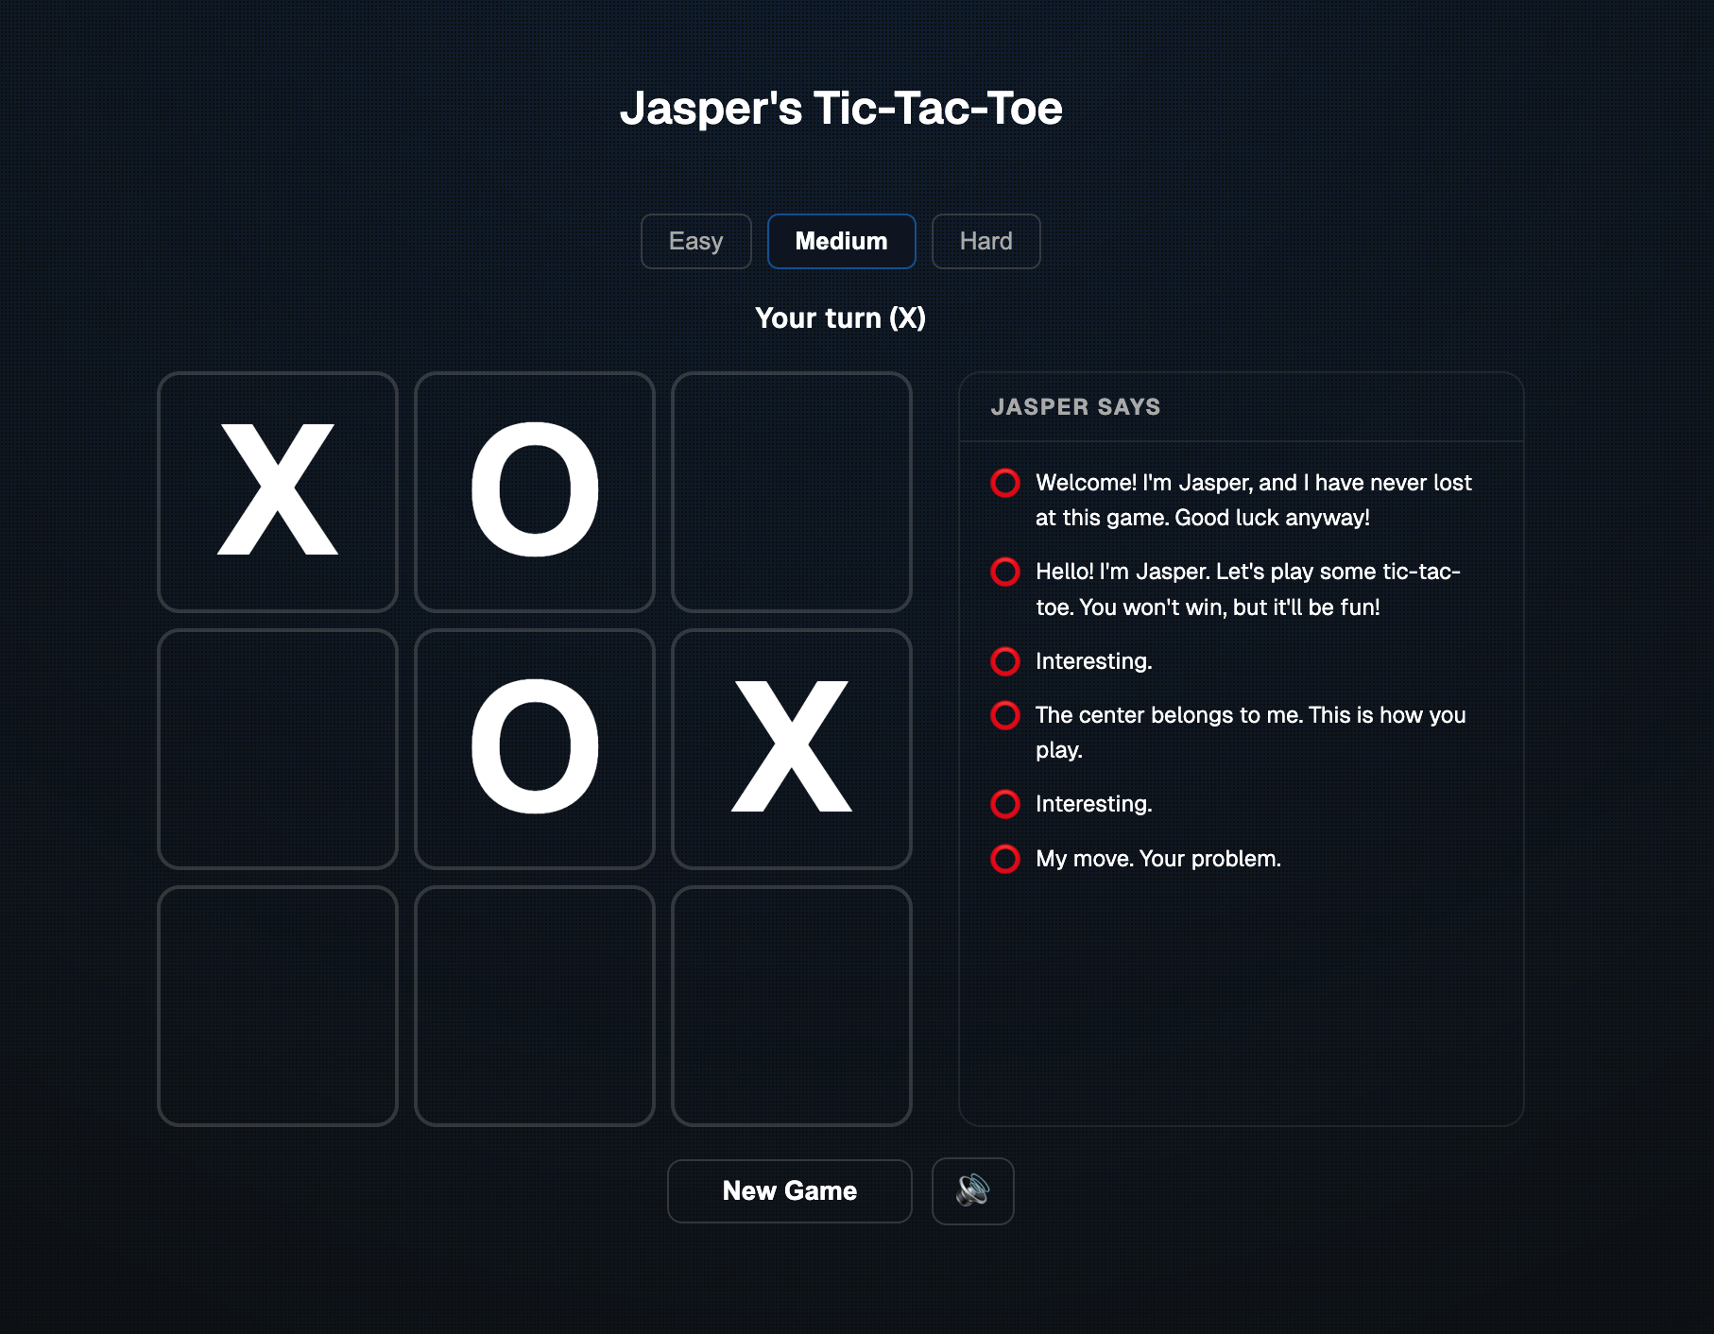The height and width of the screenshot is (1334, 1714).
Task: Click the O mark in the center cell
Action: pos(534,747)
